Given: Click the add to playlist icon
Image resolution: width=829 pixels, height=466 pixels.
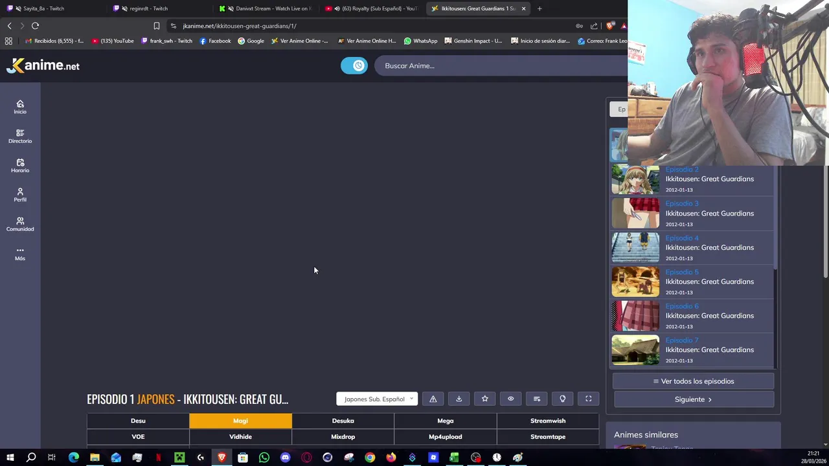Looking at the screenshot, I should tap(536, 399).
